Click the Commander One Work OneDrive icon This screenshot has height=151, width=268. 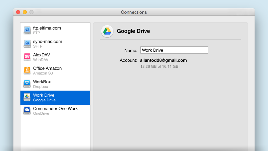pos(27,111)
